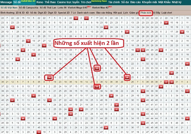This screenshot has width=191, height=134.
Task: Select the Số đề Thái Lan tab
Action: 48,7
